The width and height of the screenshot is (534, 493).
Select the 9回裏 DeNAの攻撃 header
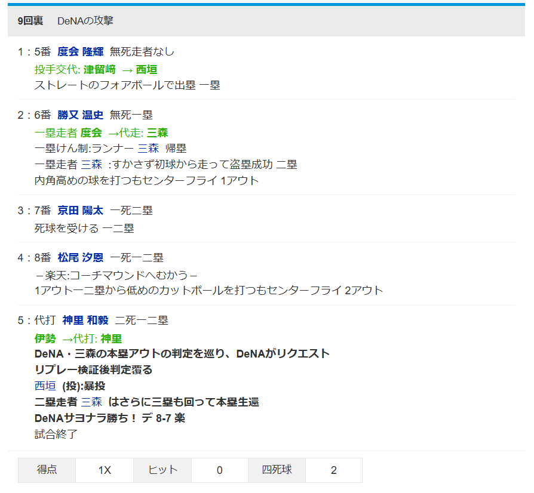point(266,21)
